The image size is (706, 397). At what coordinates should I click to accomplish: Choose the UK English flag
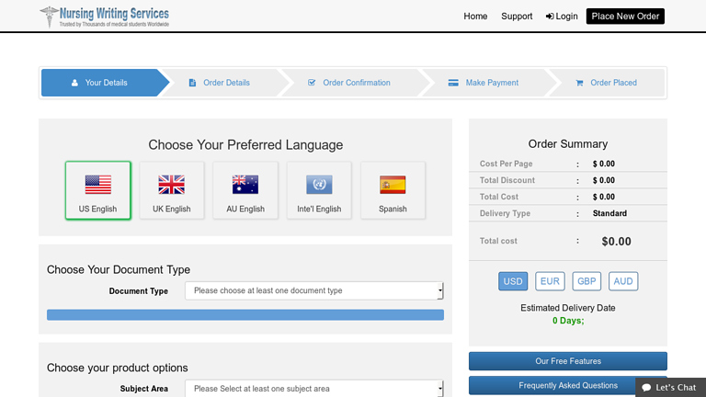click(x=172, y=186)
